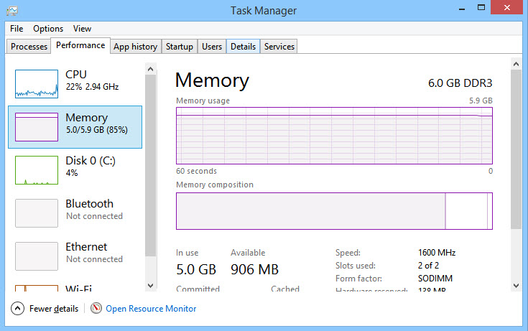
Task: Open the Services tab
Action: coord(279,47)
